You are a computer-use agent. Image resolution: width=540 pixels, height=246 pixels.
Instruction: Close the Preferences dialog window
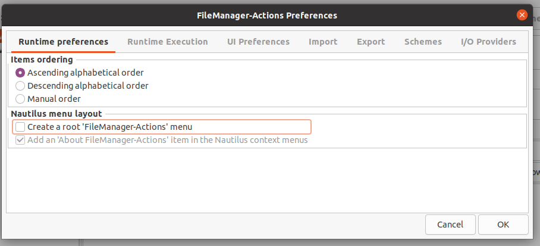pos(522,15)
